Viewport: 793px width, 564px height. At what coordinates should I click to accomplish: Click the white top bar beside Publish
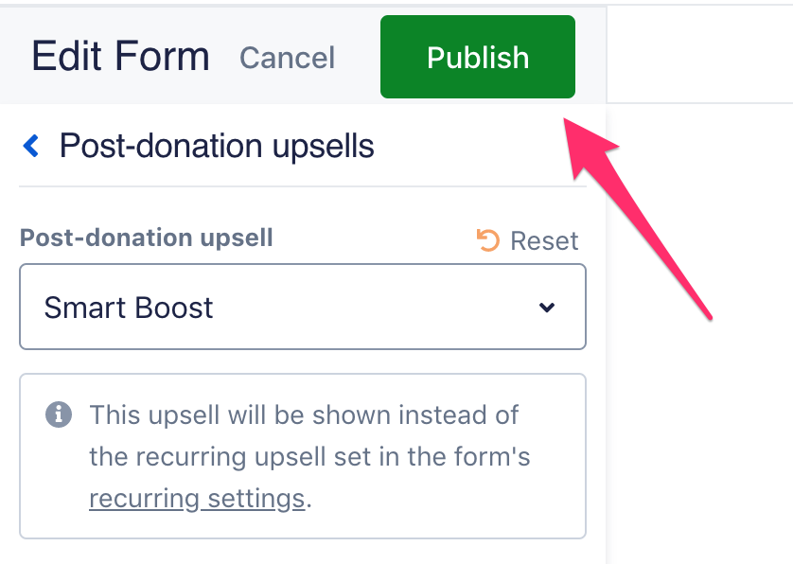698,54
